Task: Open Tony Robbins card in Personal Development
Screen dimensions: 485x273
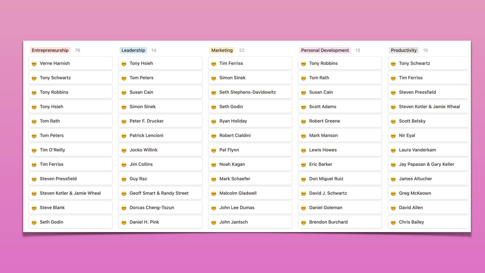Action: (340, 63)
